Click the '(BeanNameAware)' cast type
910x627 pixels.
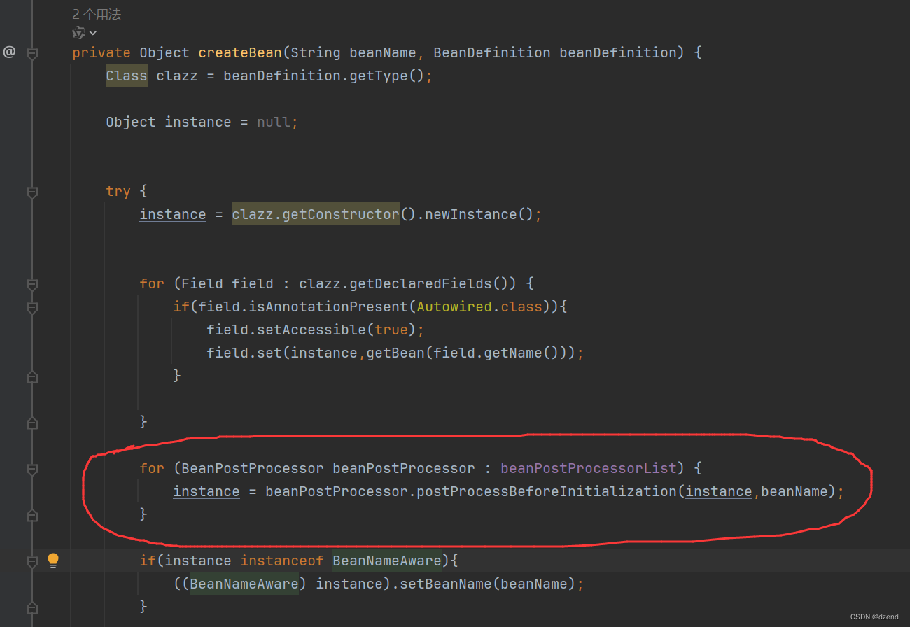pyautogui.click(x=244, y=584)
